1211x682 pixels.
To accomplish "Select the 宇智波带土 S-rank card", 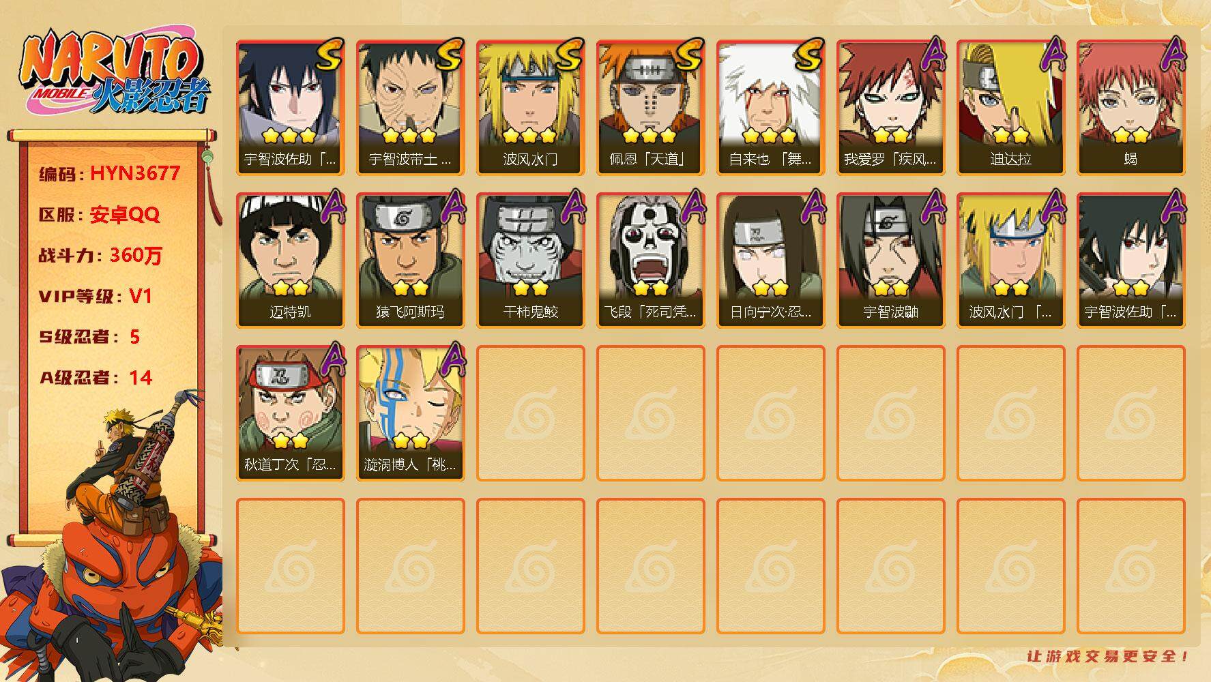I will (x=410, y=108).
